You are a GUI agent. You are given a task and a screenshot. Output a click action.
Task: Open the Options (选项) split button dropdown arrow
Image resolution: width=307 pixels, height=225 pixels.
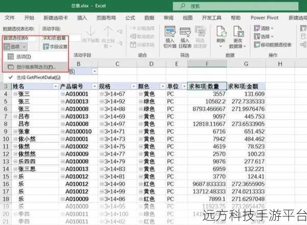click(24, 47)
